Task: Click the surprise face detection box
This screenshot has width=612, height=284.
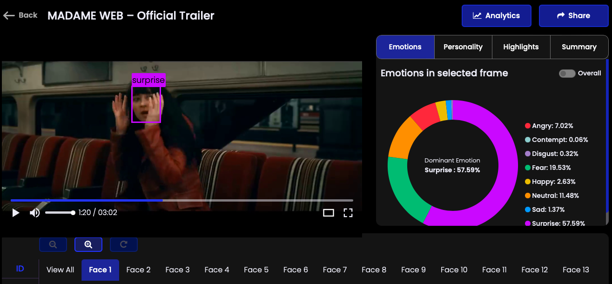Action: (x=146, y=105)
